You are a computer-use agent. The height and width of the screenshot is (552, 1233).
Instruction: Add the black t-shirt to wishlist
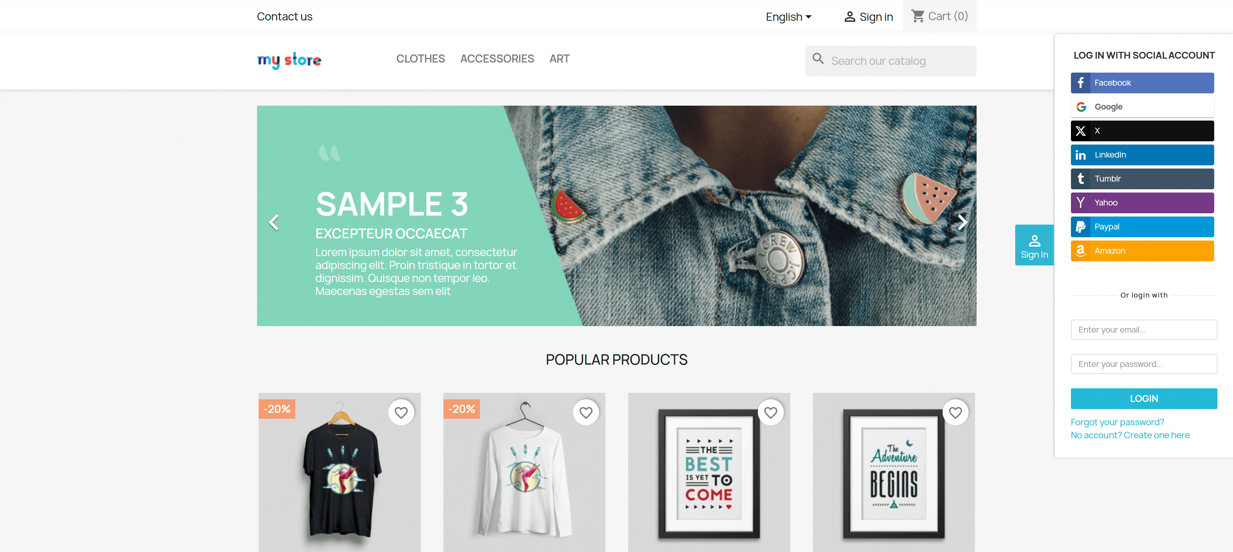coord(401,412)
